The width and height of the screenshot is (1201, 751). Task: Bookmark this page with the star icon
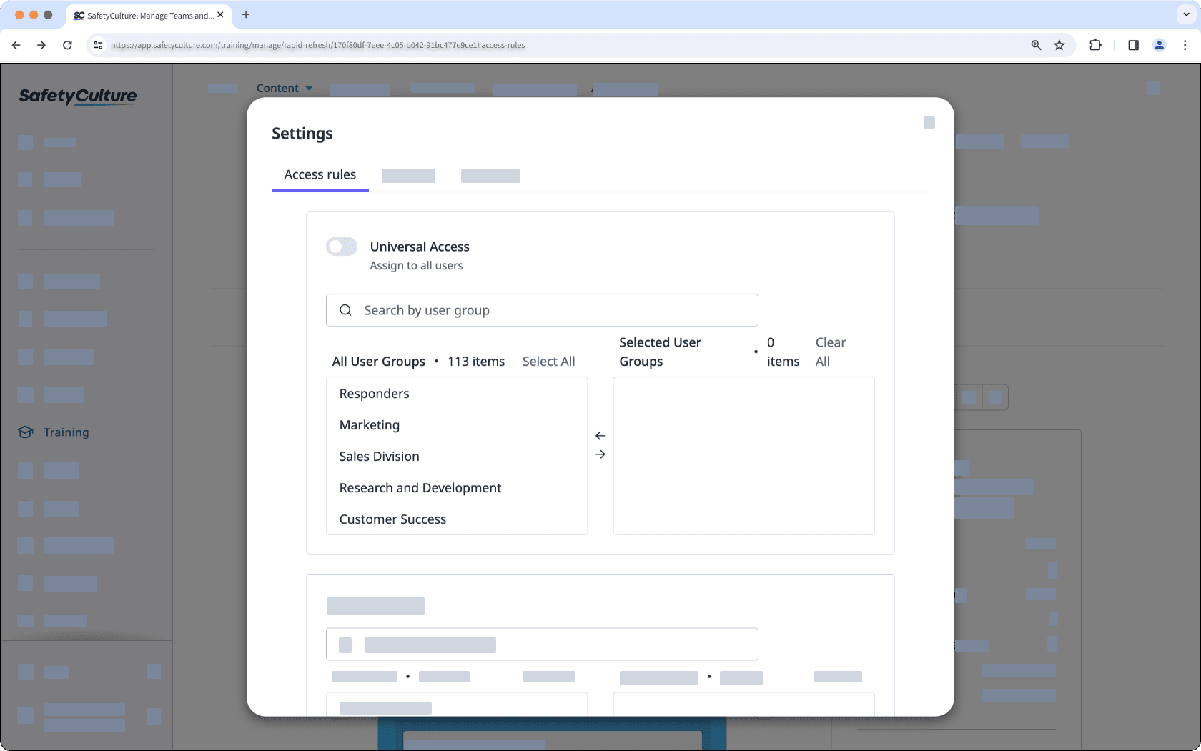coord(1059,45)
